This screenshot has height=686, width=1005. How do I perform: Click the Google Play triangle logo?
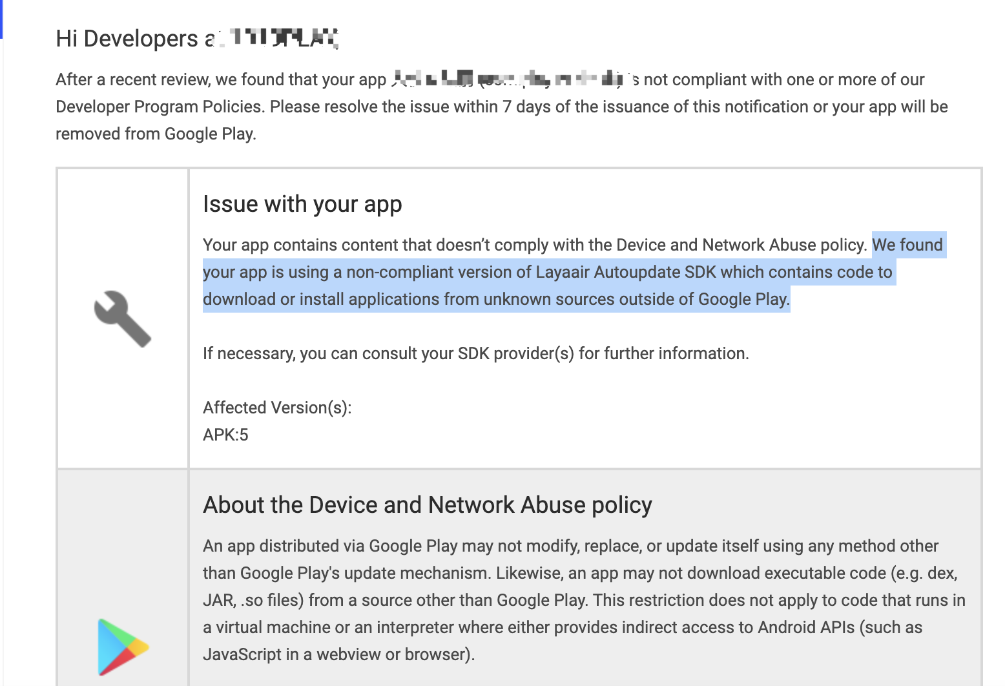click(x=123, y=647)
